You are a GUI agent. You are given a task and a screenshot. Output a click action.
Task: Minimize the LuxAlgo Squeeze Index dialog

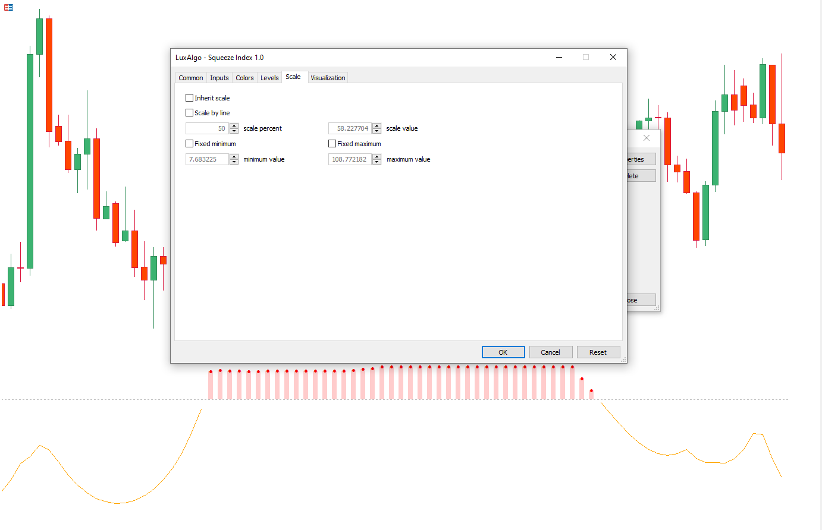click(x=559, y=58)
